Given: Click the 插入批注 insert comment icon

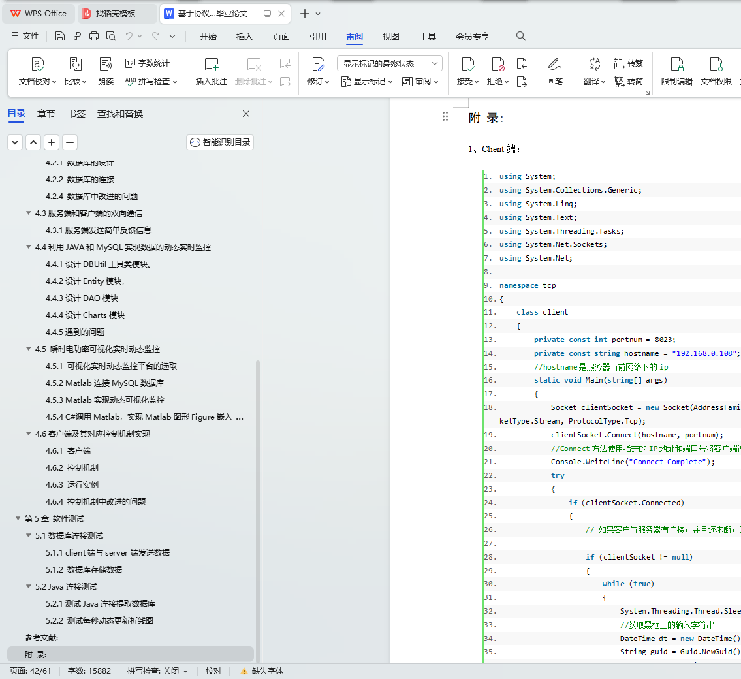Looking at the screenshot, I should pyautogui.click(x=211, y=64).
